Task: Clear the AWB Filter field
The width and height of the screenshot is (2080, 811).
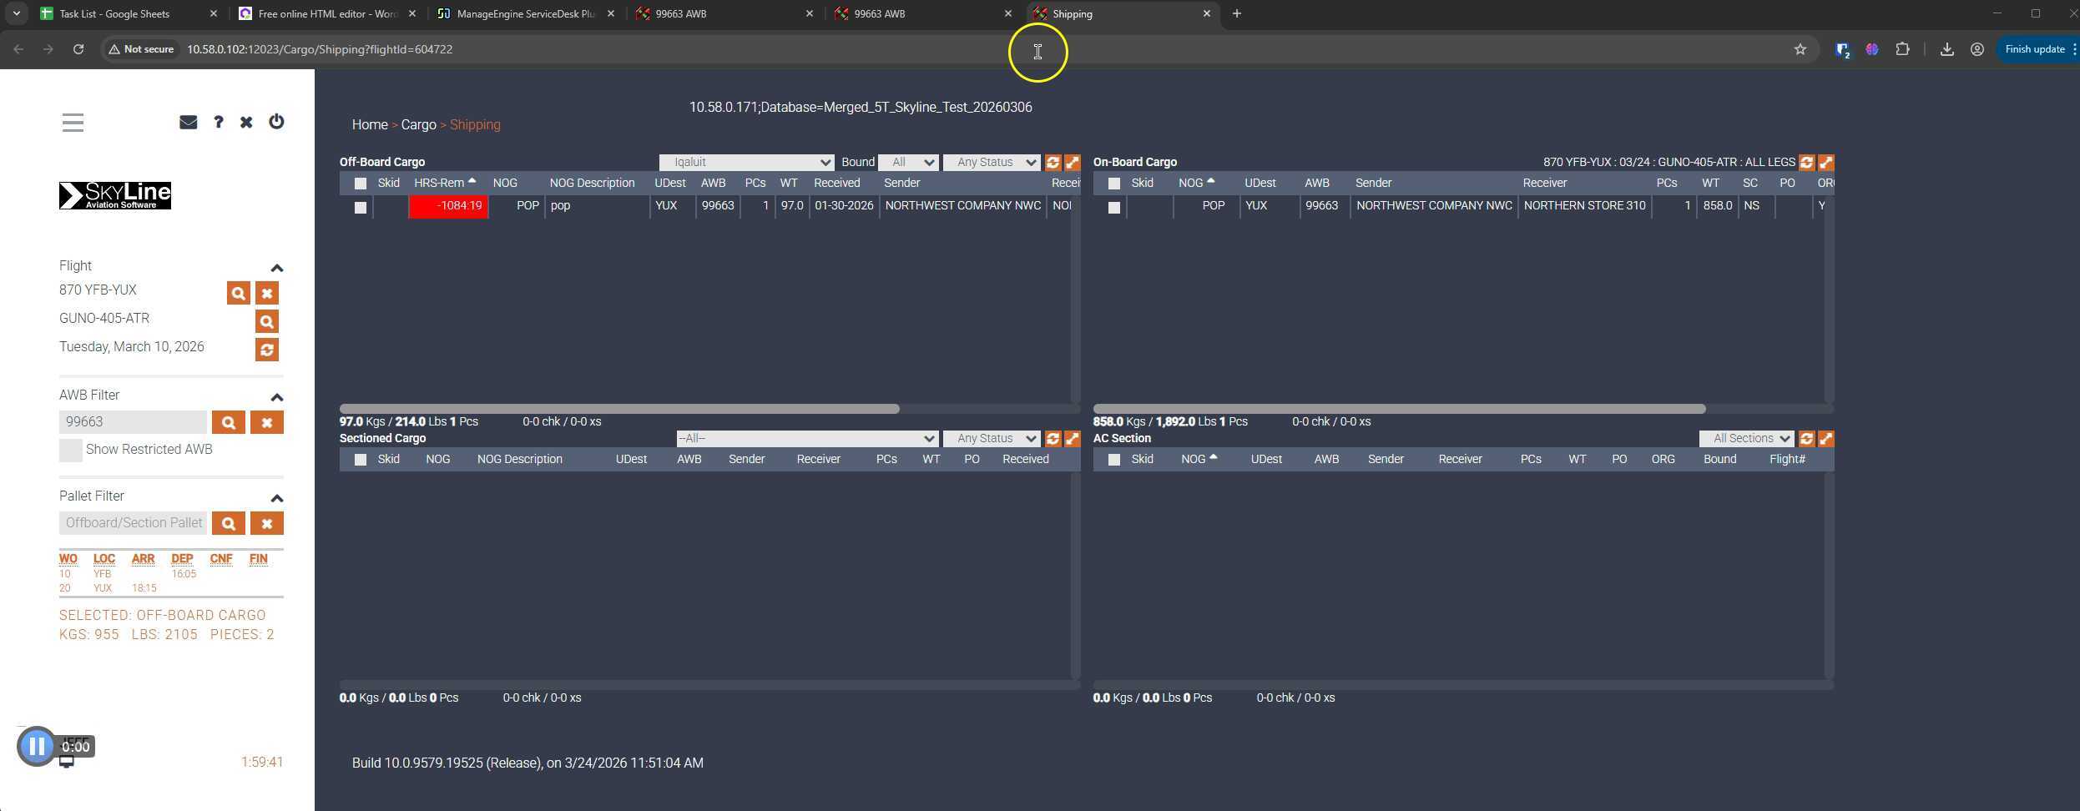Action: coord(267,423)
